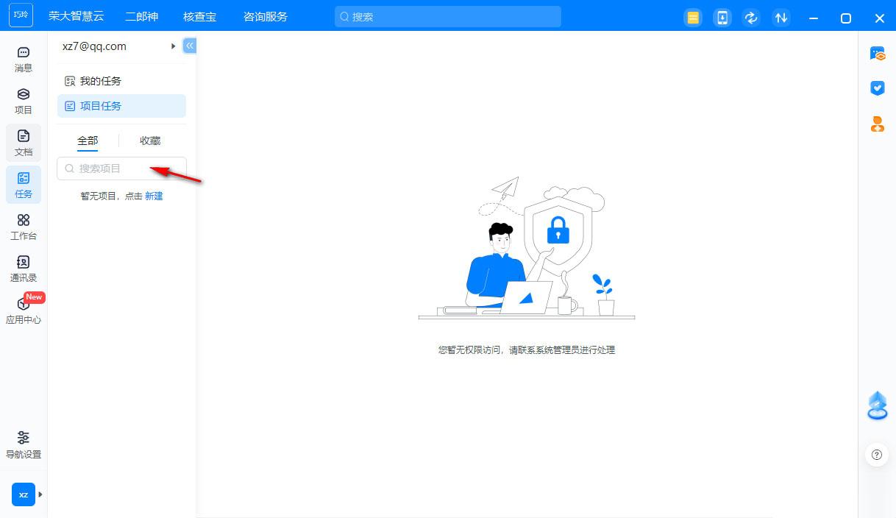Open the 项目 projects section
The image size is (896, 518).
tap(24, 101)
